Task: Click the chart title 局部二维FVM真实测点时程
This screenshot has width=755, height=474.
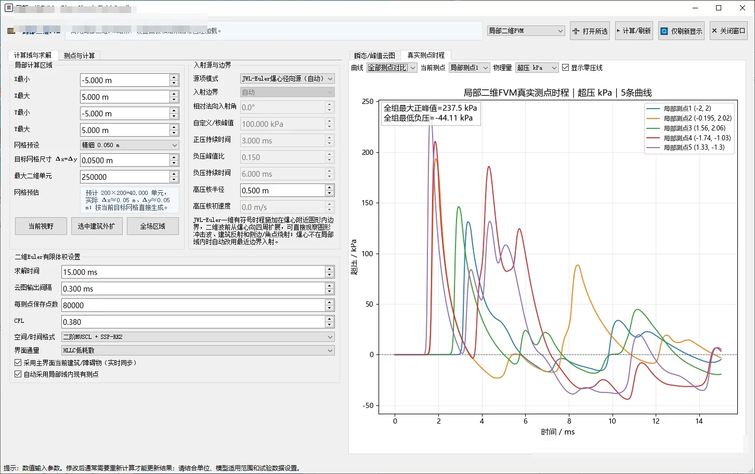Action: coord(557,93)
